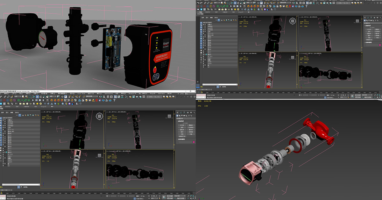Click Select and Link in lower-left window

pyautogui.click(x=5, y=97)
